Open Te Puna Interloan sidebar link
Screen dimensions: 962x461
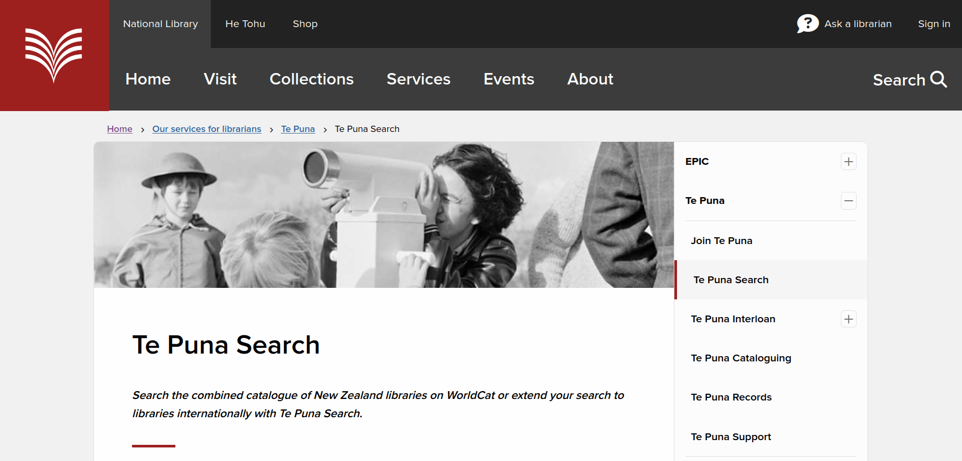point(733,319)
